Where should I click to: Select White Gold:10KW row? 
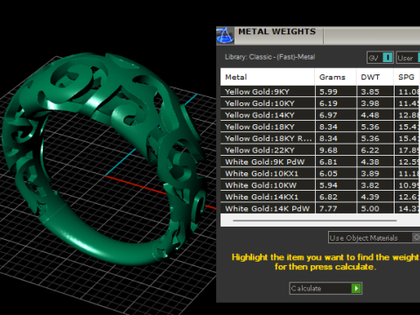[320, 185]
